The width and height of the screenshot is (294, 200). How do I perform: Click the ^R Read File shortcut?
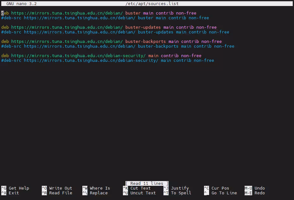pyautogui.click(x=57, y=193)
